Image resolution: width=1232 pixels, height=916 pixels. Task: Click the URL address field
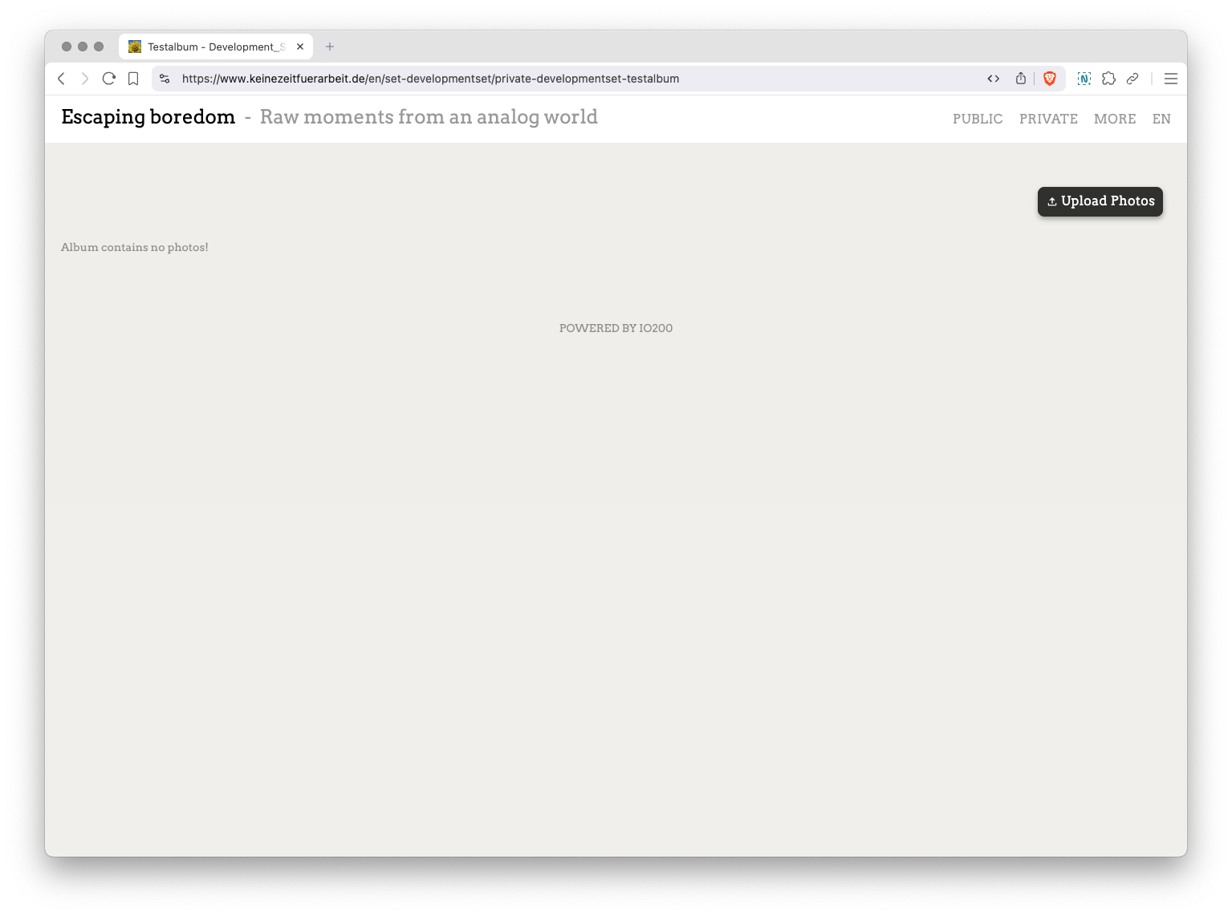click(x=562, y=79)
